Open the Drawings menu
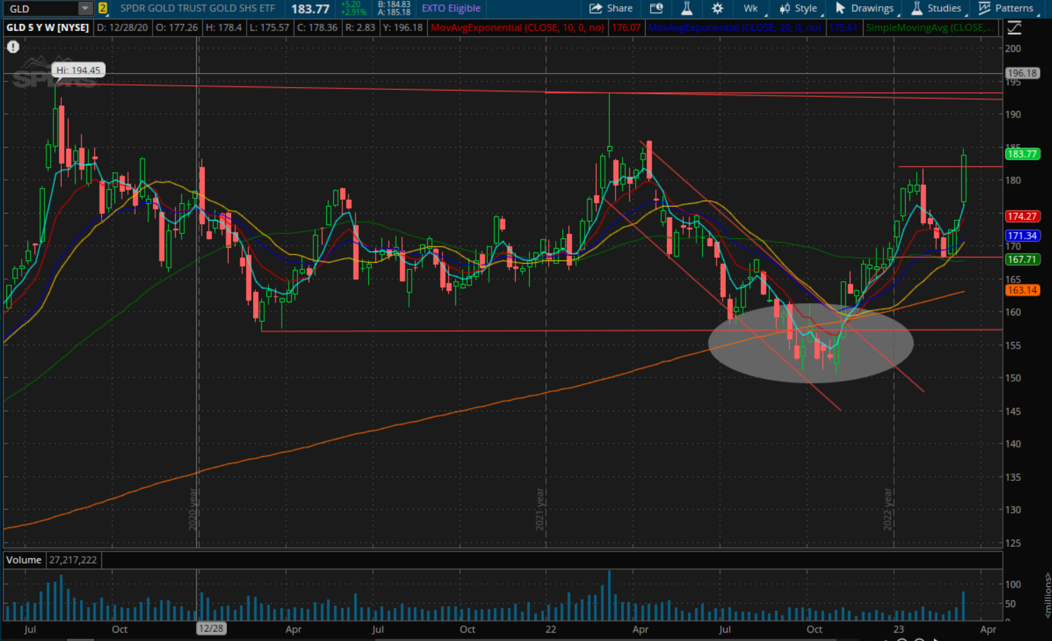The height and width of the screenshot is (641, 1052). tap(864, 8)
